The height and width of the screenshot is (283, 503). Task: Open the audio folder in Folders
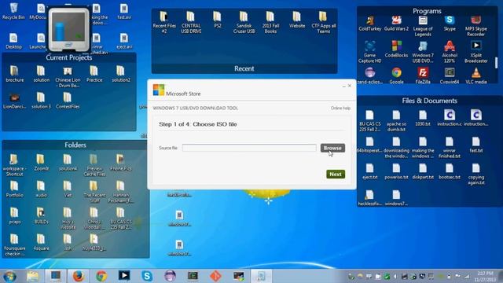(x=41, y=189)
